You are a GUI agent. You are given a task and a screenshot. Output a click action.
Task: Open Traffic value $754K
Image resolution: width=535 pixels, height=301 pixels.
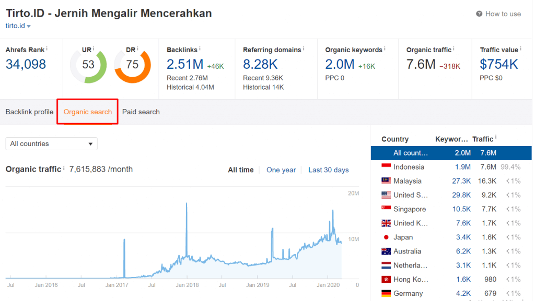[x=499, y=64]
